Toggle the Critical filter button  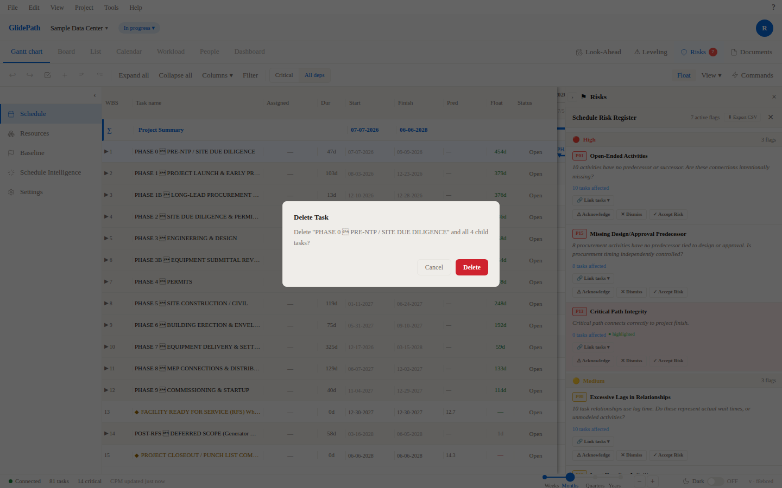[284, 75]
